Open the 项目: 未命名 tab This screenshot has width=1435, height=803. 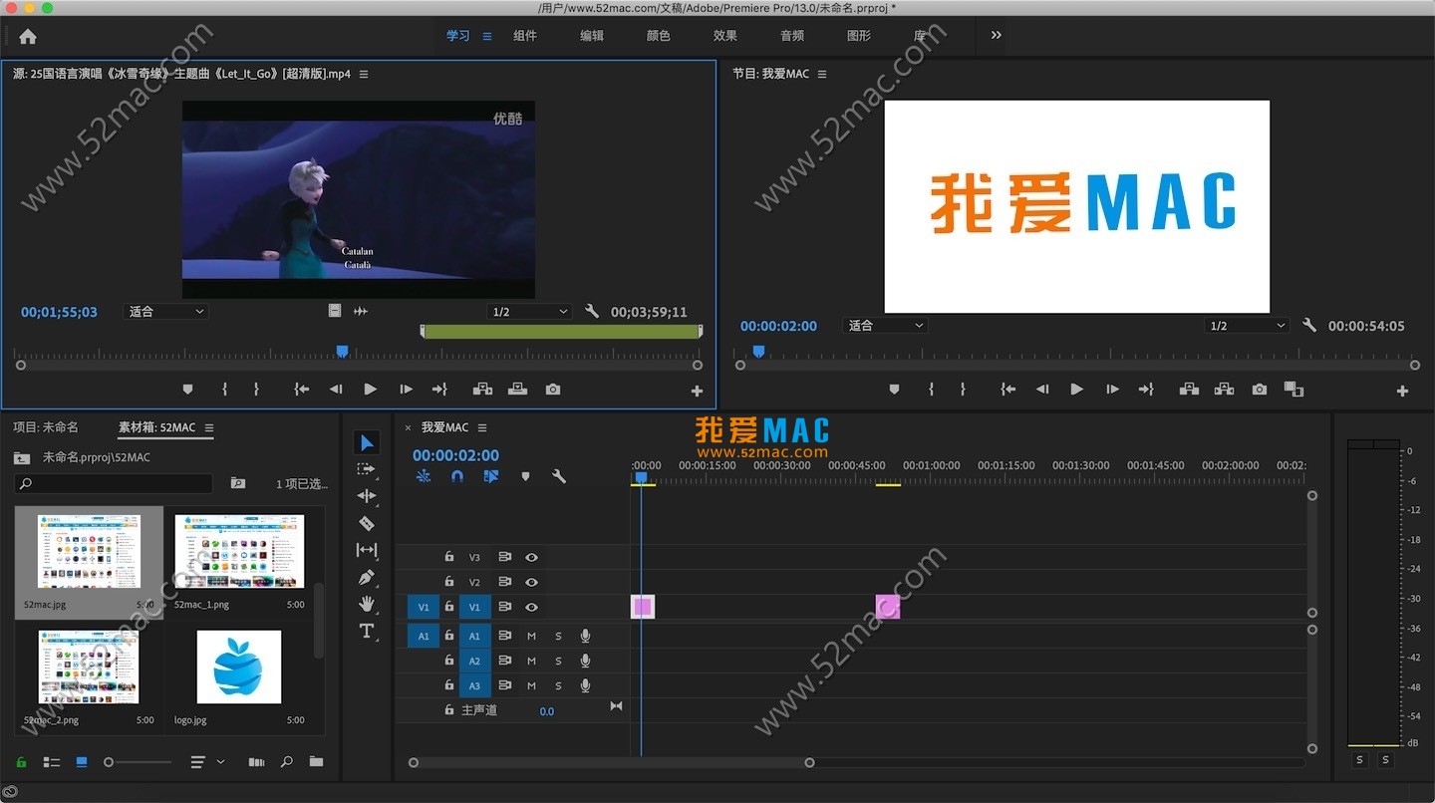click(46, 427)
